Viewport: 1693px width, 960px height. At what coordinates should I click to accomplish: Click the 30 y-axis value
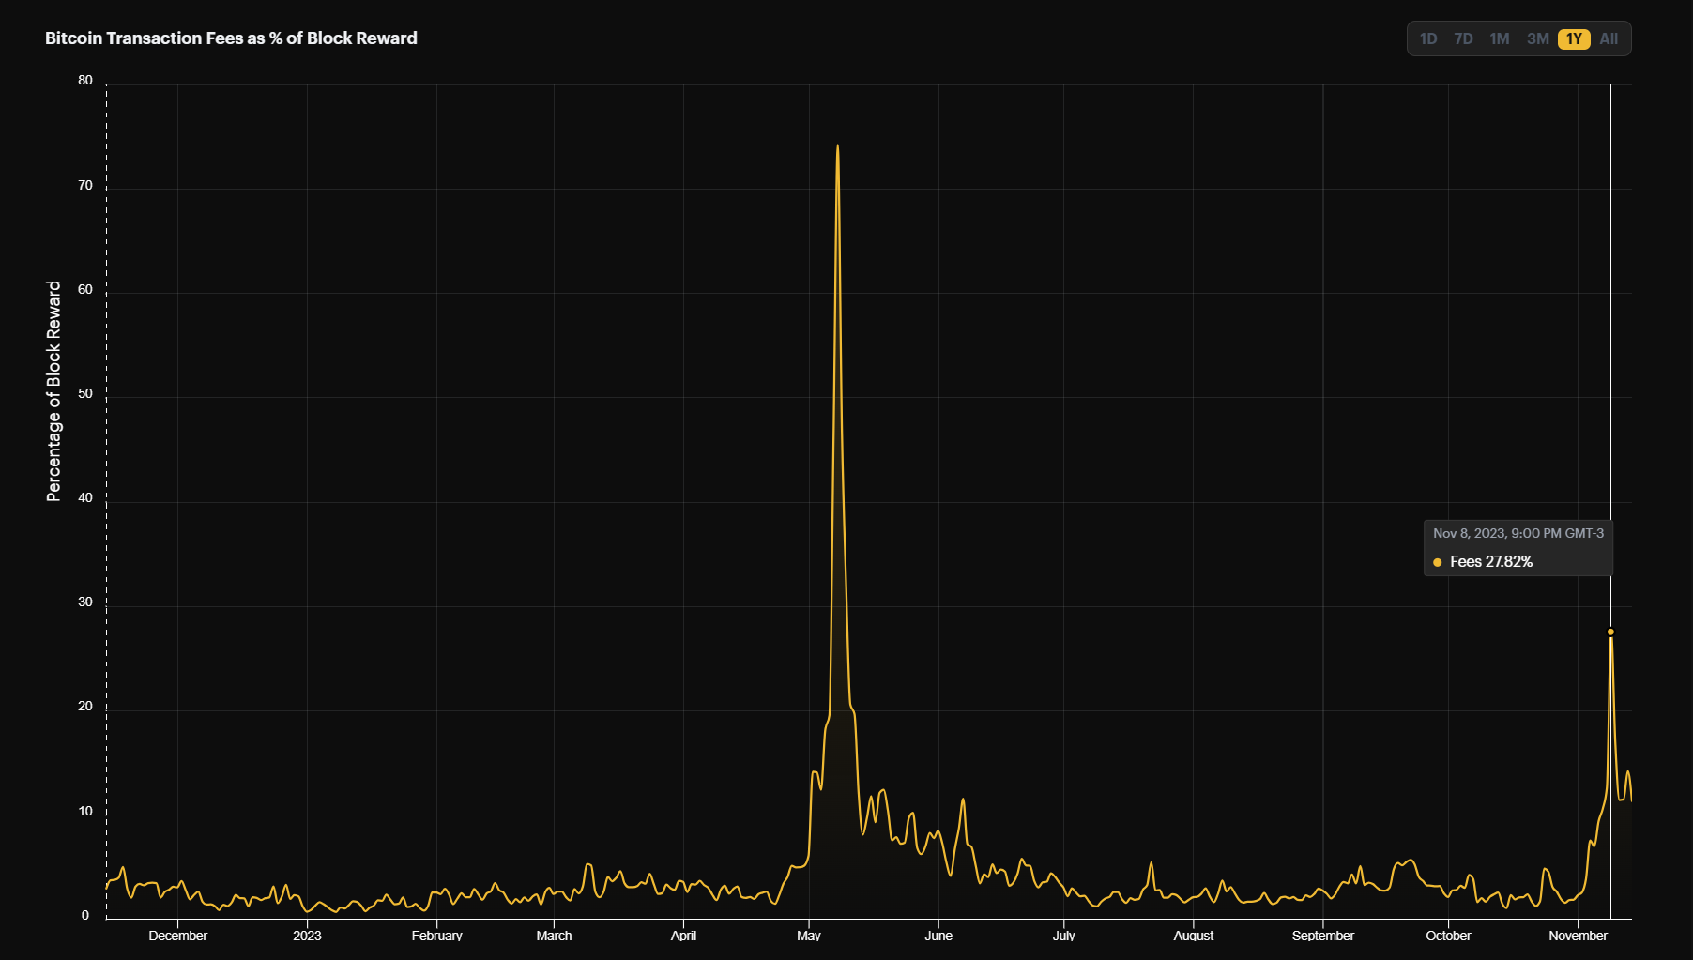pyautogui.click(x=85, y=602)
